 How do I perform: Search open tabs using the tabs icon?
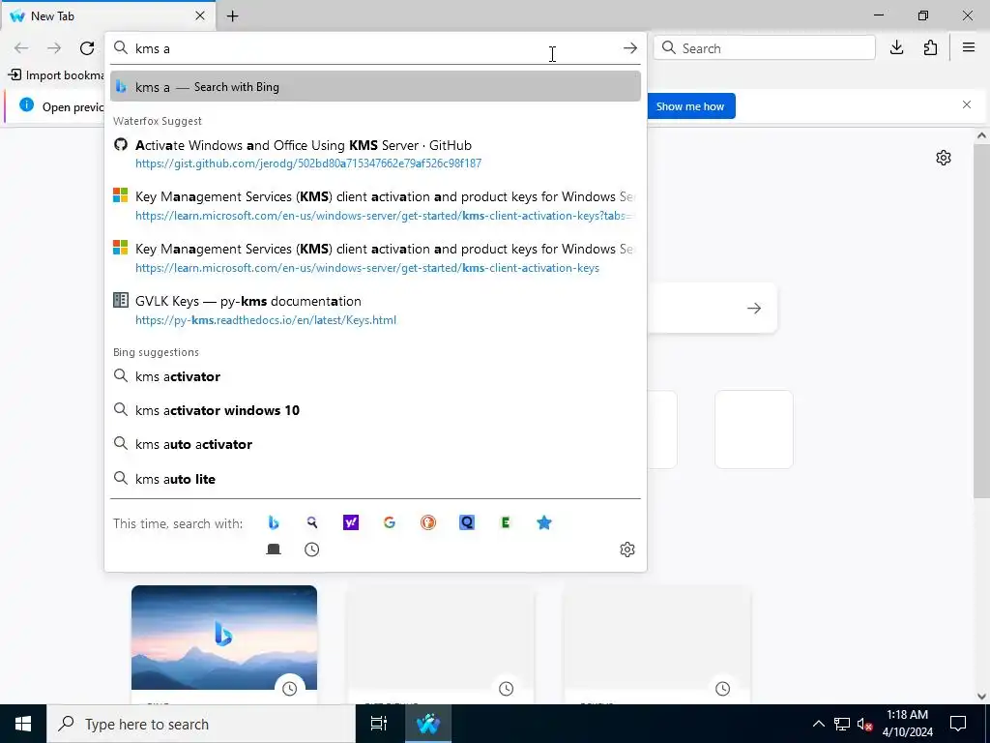click(x=274, y=550)
